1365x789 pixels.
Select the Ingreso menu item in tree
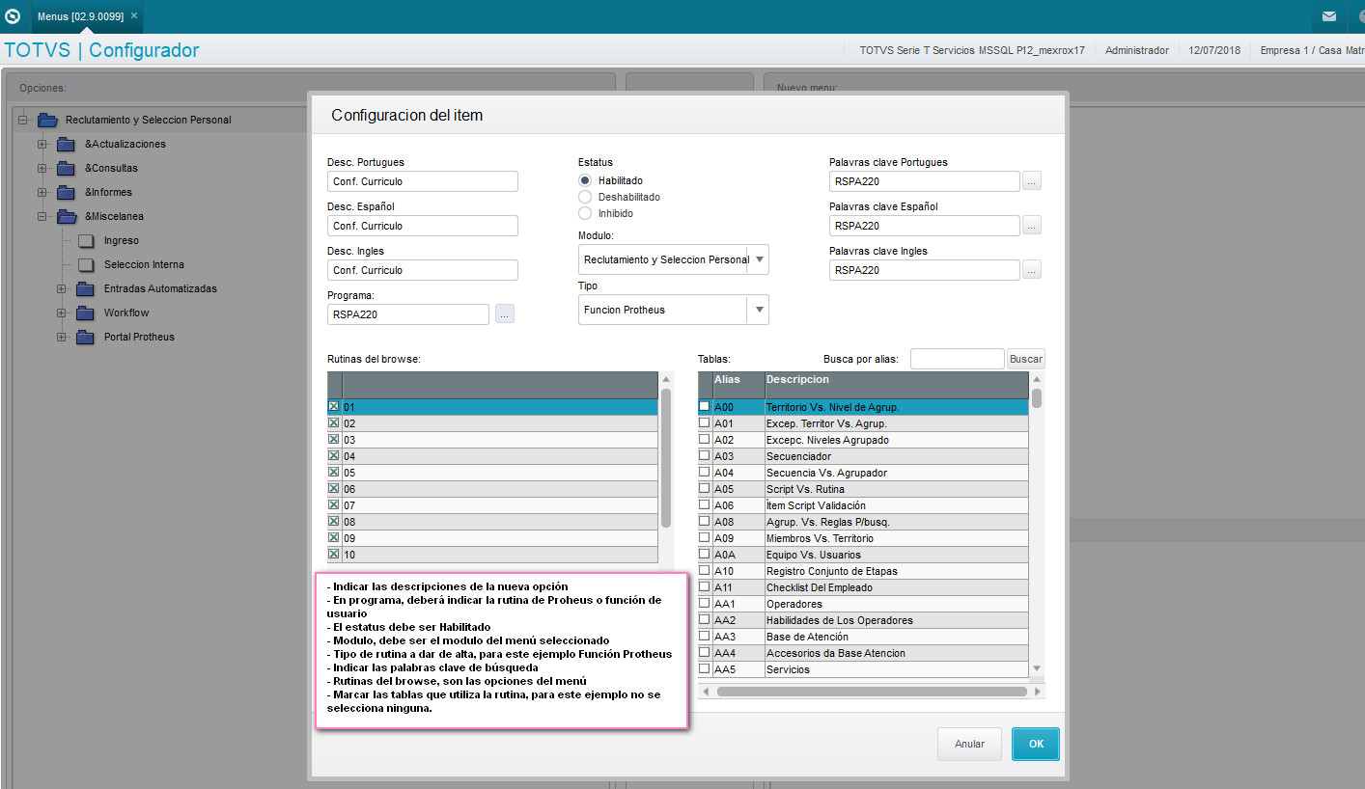coord(122,240)
